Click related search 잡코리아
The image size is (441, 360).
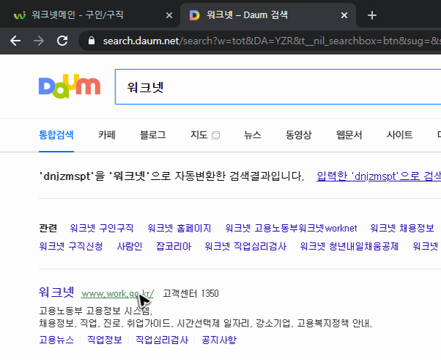click(173, 247)
